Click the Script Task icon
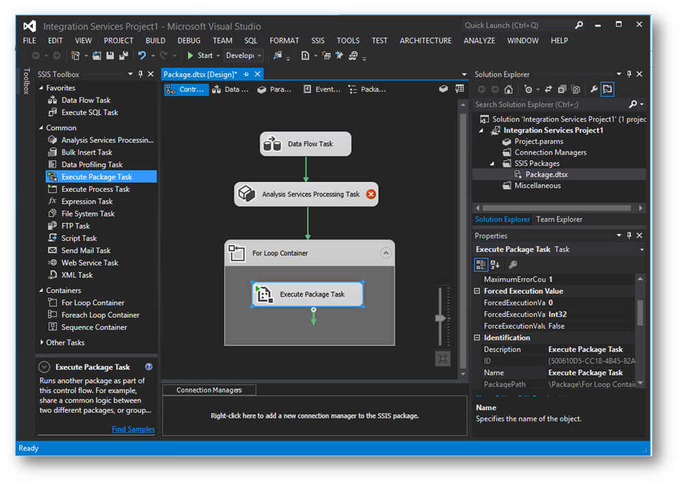The height and width of the screenshot is (485, 681). [53, 238]
